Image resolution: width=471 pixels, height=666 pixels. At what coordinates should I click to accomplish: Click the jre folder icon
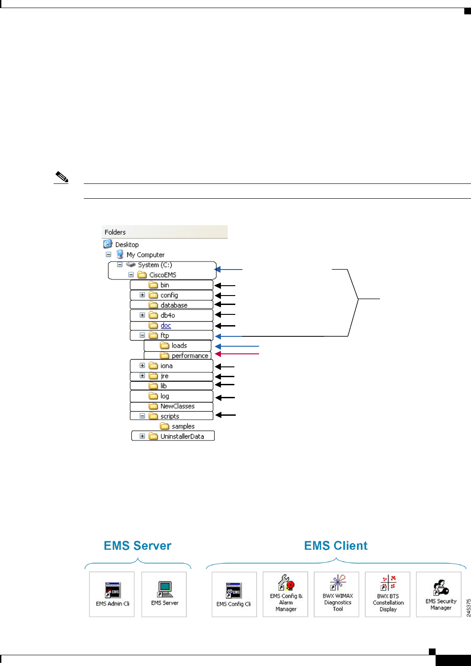(x=153, y=376)
